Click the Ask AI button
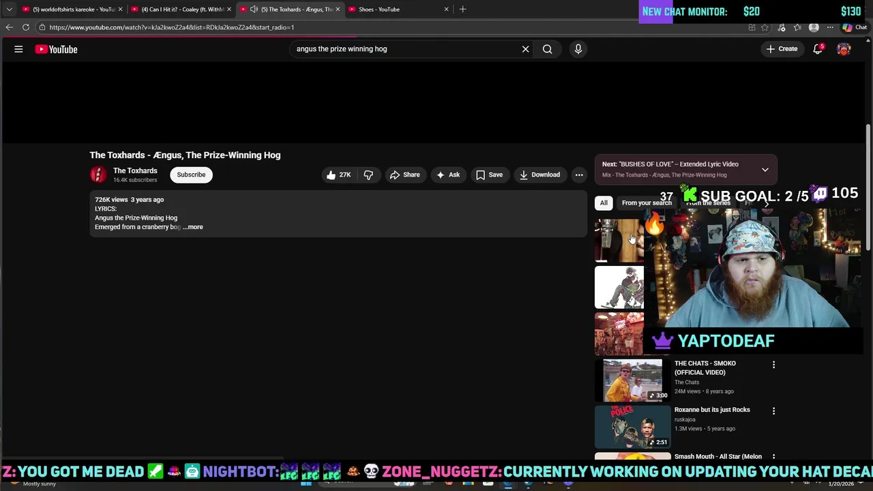The image size is (873, 491). point(448,175)
